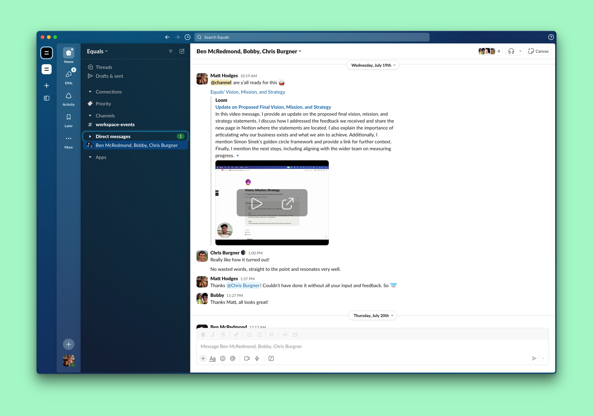
Task: Play the Loom video preview
Action: point(256,203)
